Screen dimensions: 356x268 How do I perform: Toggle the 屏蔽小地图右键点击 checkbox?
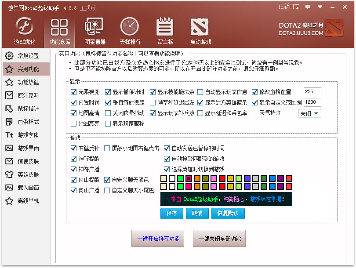pos(107,148)
